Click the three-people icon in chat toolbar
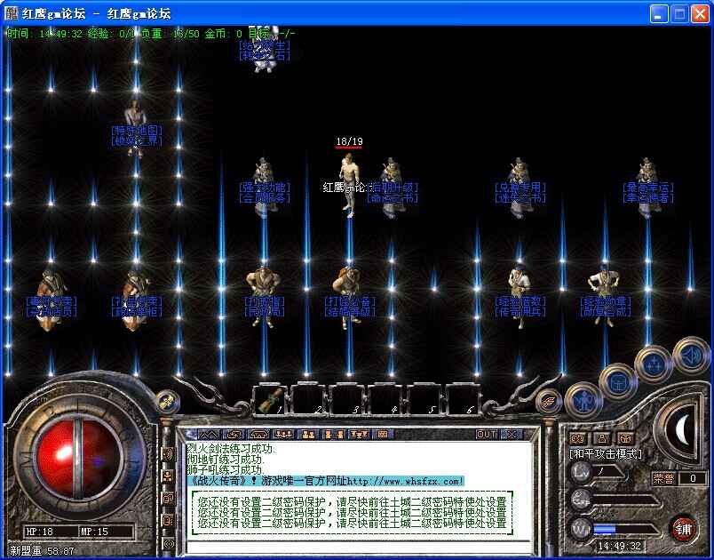The image size is (714, 560). [283, 435]
